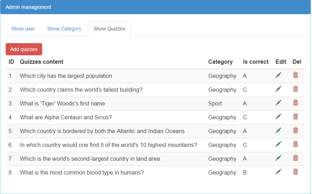Delete quiz ID 2 using trash icon
Image resolution: width=312 pixels, height=194 pixels.
coord(295,89)
